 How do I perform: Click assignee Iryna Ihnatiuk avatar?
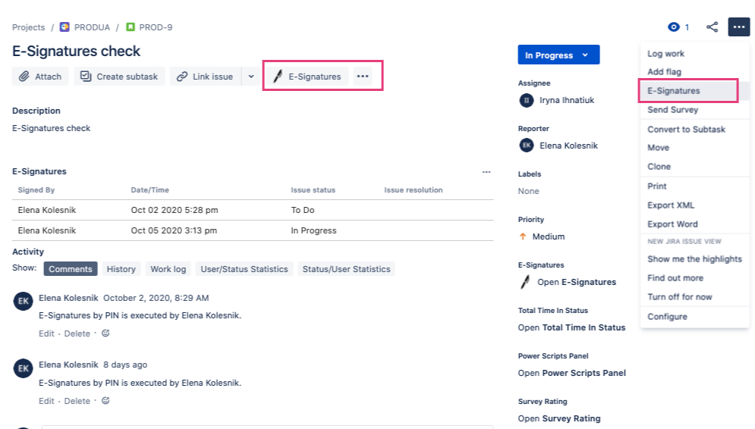[x=527, y=100]
